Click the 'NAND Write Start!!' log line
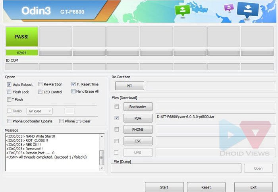Screen dimensions: 278x192 (31, 136)
